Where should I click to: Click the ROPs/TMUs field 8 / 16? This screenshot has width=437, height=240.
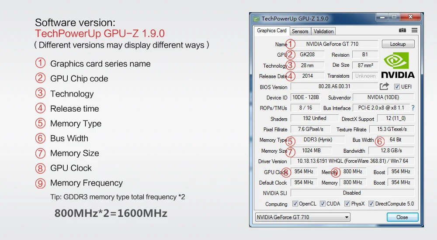[x=305, y=108]
